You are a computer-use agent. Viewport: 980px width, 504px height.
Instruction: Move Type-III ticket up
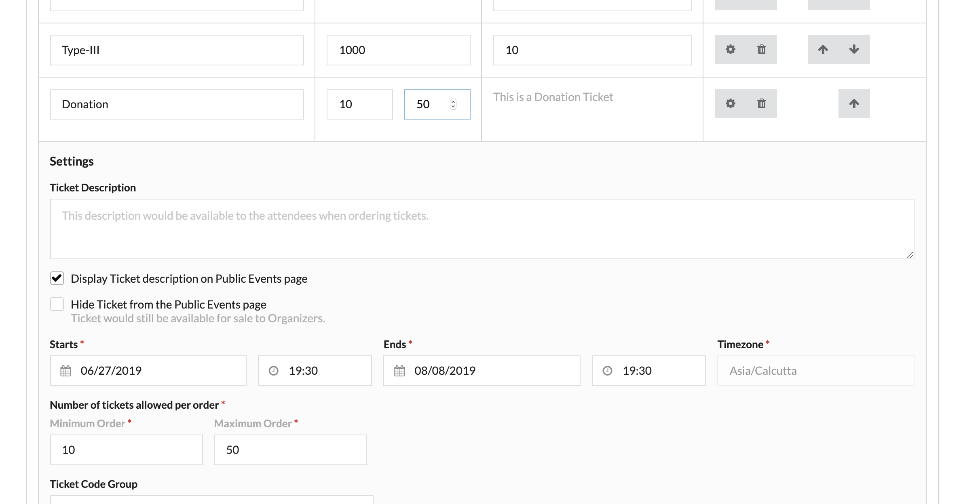[823, 49]
